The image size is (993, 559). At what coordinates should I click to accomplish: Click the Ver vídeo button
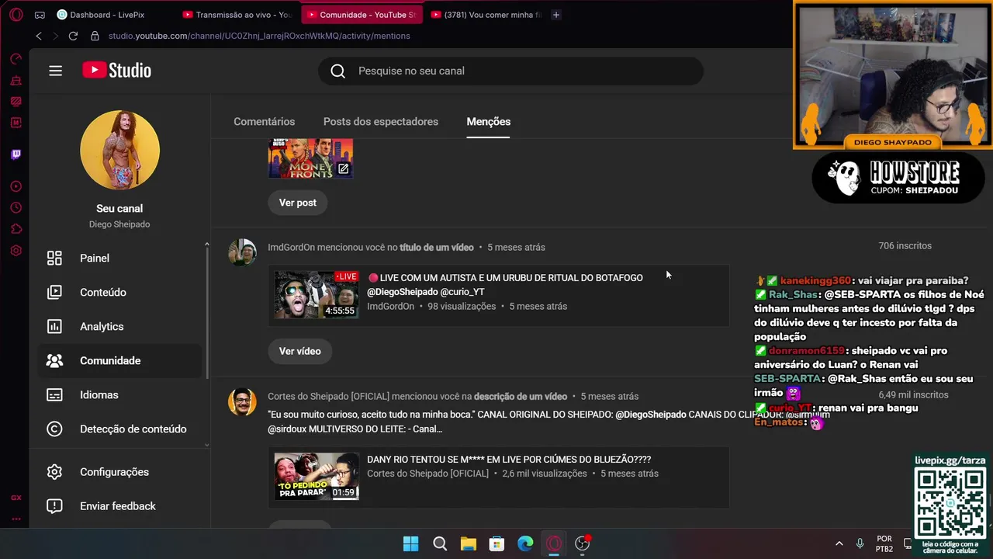coord(300,351)
